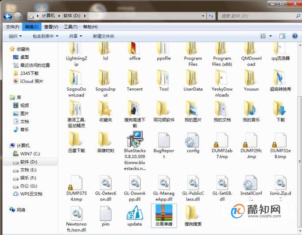Open the BlueStacks installer file
302x235 pixels.
(135, 151)
